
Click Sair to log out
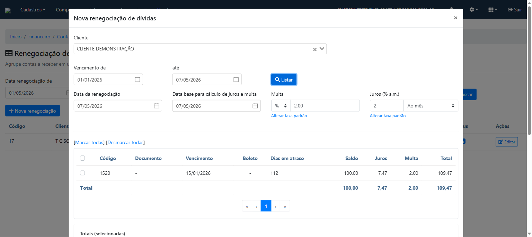515,10
